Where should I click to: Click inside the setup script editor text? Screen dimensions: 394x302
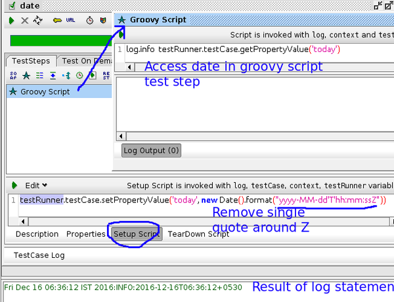[x=197, y=200]
